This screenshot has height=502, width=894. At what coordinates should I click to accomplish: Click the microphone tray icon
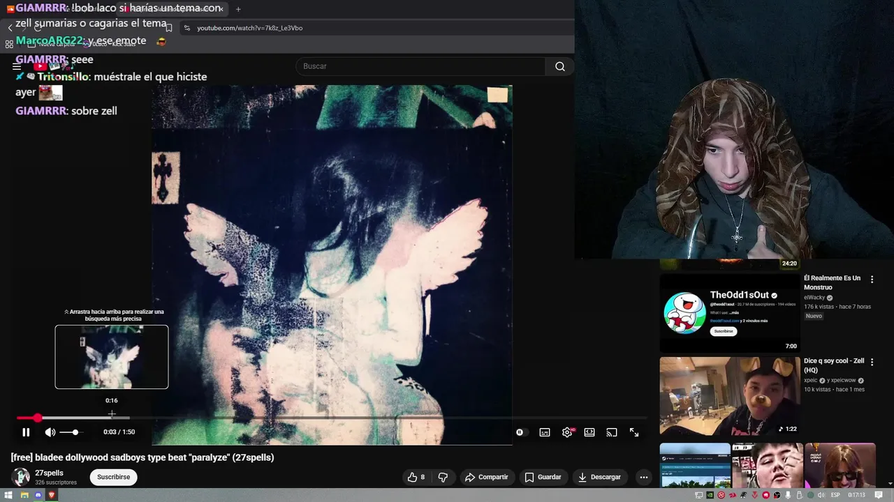pos(788,495)
